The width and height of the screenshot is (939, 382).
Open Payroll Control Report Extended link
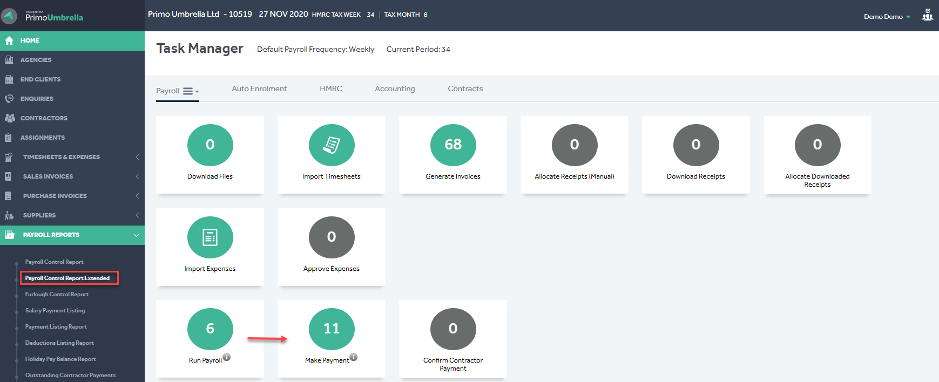pos(67,278)
